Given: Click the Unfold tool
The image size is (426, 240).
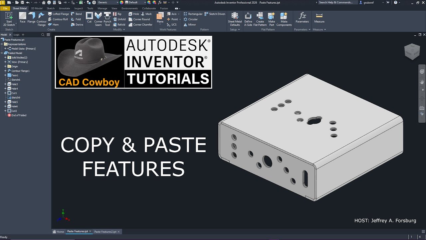Looking at the screenshot, I should tap(119, 19).
